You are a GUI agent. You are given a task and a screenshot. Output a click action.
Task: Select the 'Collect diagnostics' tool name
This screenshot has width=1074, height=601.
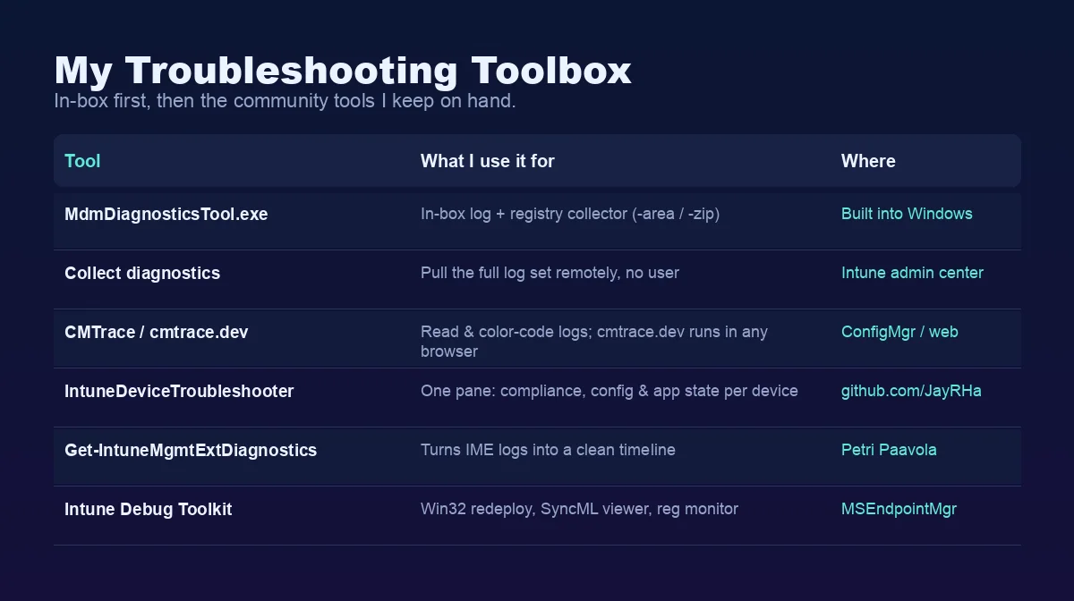(142, 274)
